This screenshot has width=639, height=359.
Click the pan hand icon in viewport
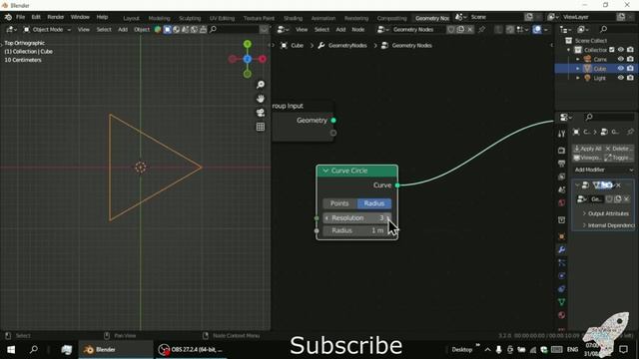tap(261, 99)
